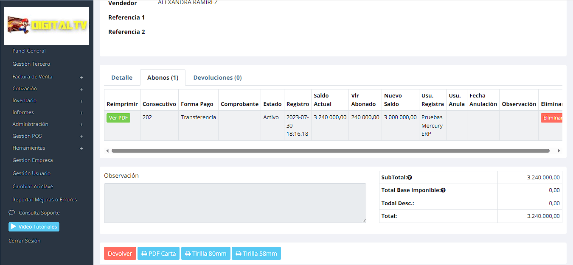The image size is (573, 265).
Task: Click the Total Base Imponible help icon
Action: pyautogui.click(x=443, y=190)
